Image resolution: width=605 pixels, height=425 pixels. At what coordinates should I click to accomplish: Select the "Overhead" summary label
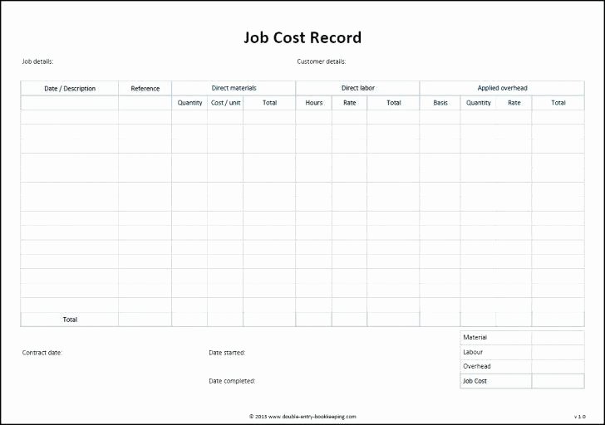476,366
